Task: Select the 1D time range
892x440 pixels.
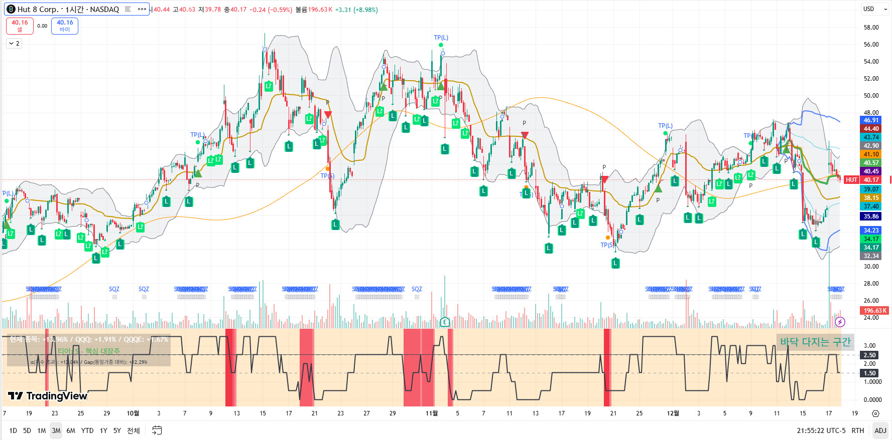Action: pyautogui.click(x=13, y=430)
